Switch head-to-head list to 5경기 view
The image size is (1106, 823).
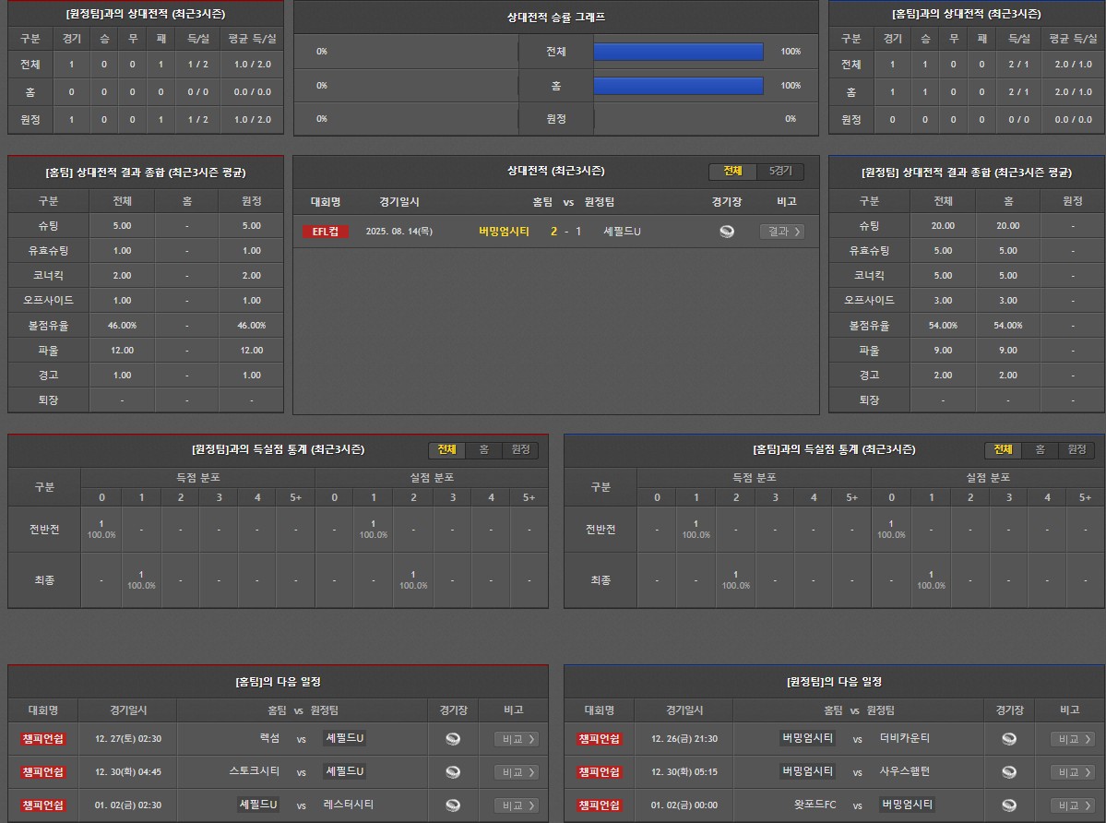(x=780, y=172)
